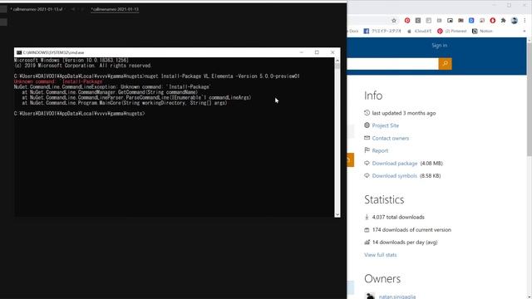
Task: Click the cmd window scrollbar up arrow
Action: pos(337,61)
